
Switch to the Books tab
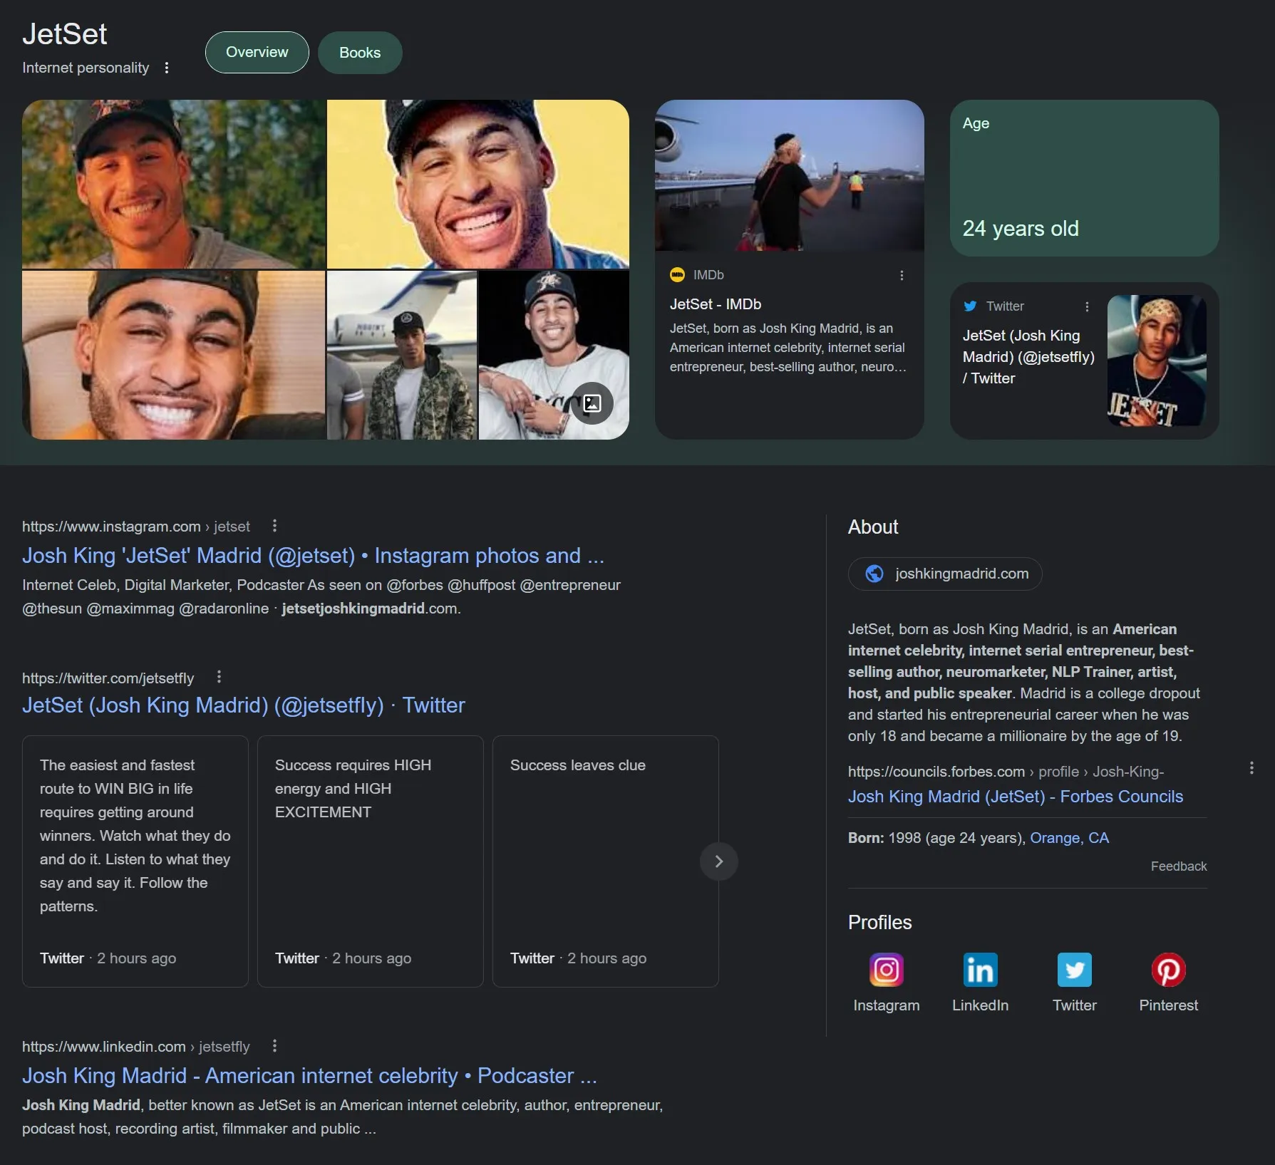[x=360, y=53]
